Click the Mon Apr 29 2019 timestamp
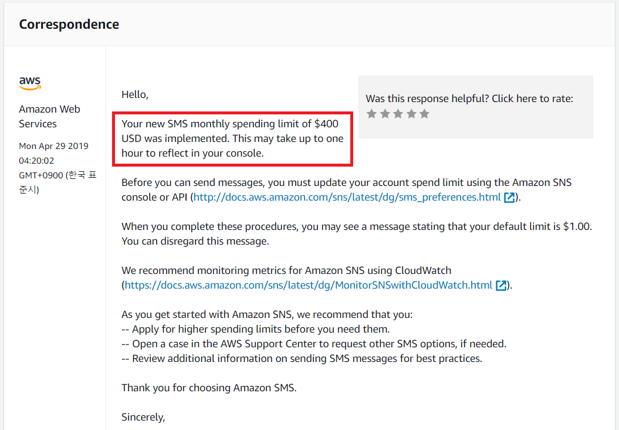Image resolution: width=619 pixels, height=430 pixels. coord(53,146)
